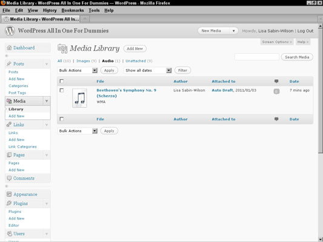The image size is (323, 242).
Task: Open the bottom Bulk Actions dropdown
Action: tap(78, 131)
